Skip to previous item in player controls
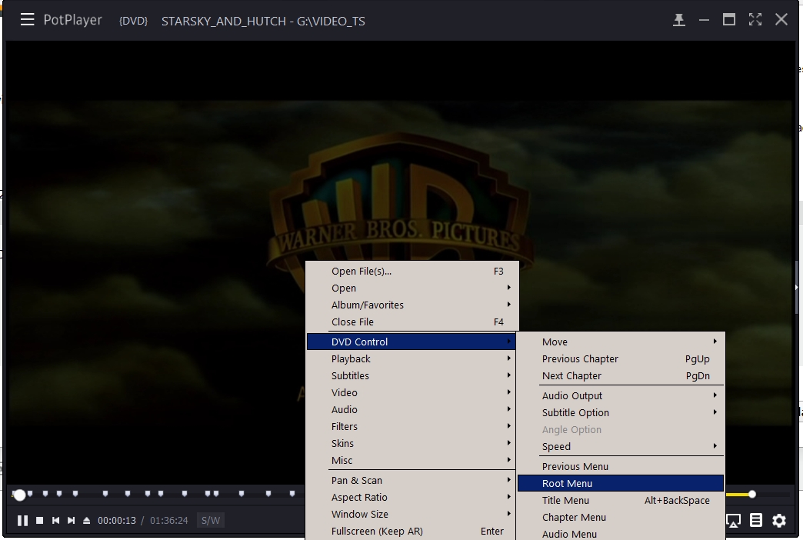The width and height of the screenshot is (803, 540). coord(56,521)
